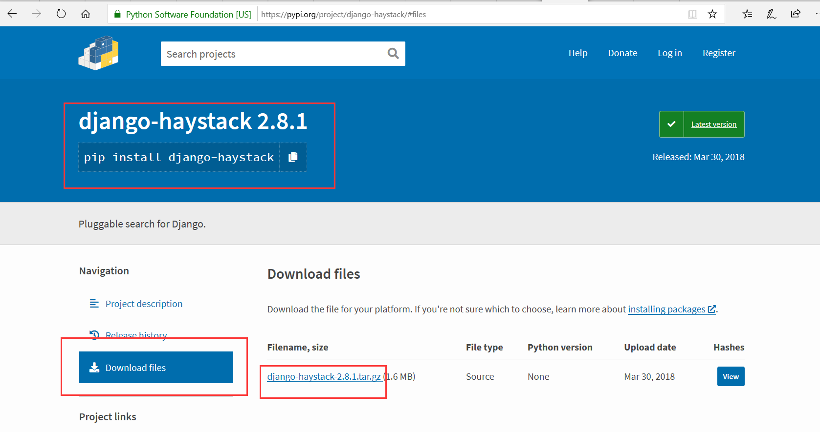Submit the search with the magnifier icon
The width and height of the screenshot is (820, 432).
393,53
